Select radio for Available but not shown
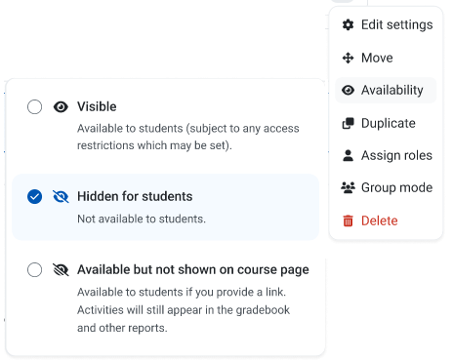The image size is (453, 360). (34, 269)
